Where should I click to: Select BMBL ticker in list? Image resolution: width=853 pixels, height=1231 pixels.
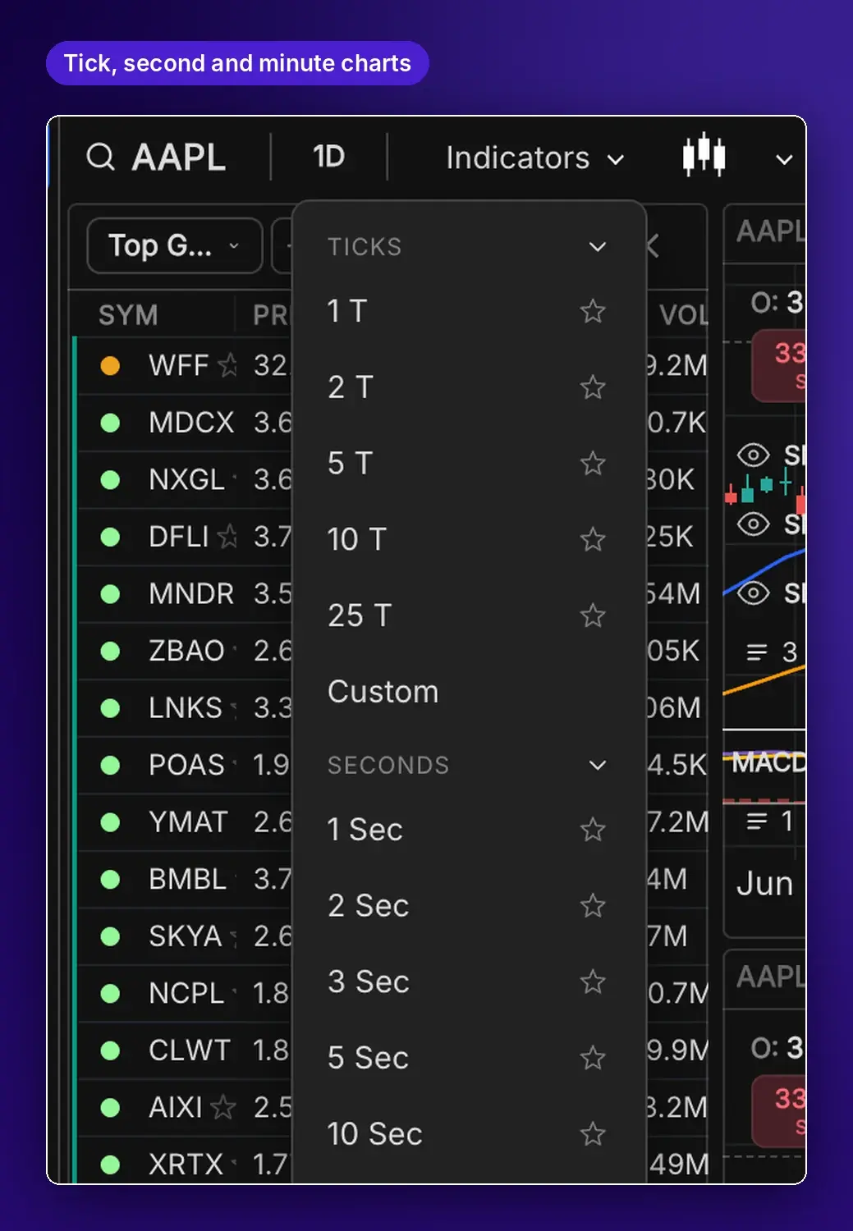pyautogui.click(x=187, y=879)
